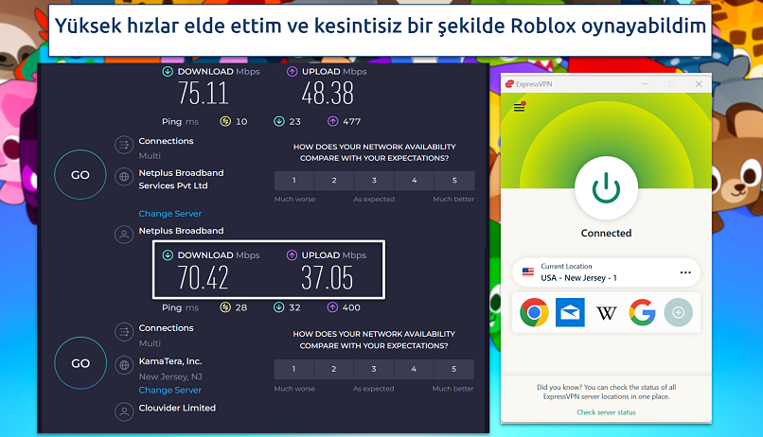763x437 pixels.
Task: Click Change Server under Netplus Broadband Services
Action: coord(169,214)
